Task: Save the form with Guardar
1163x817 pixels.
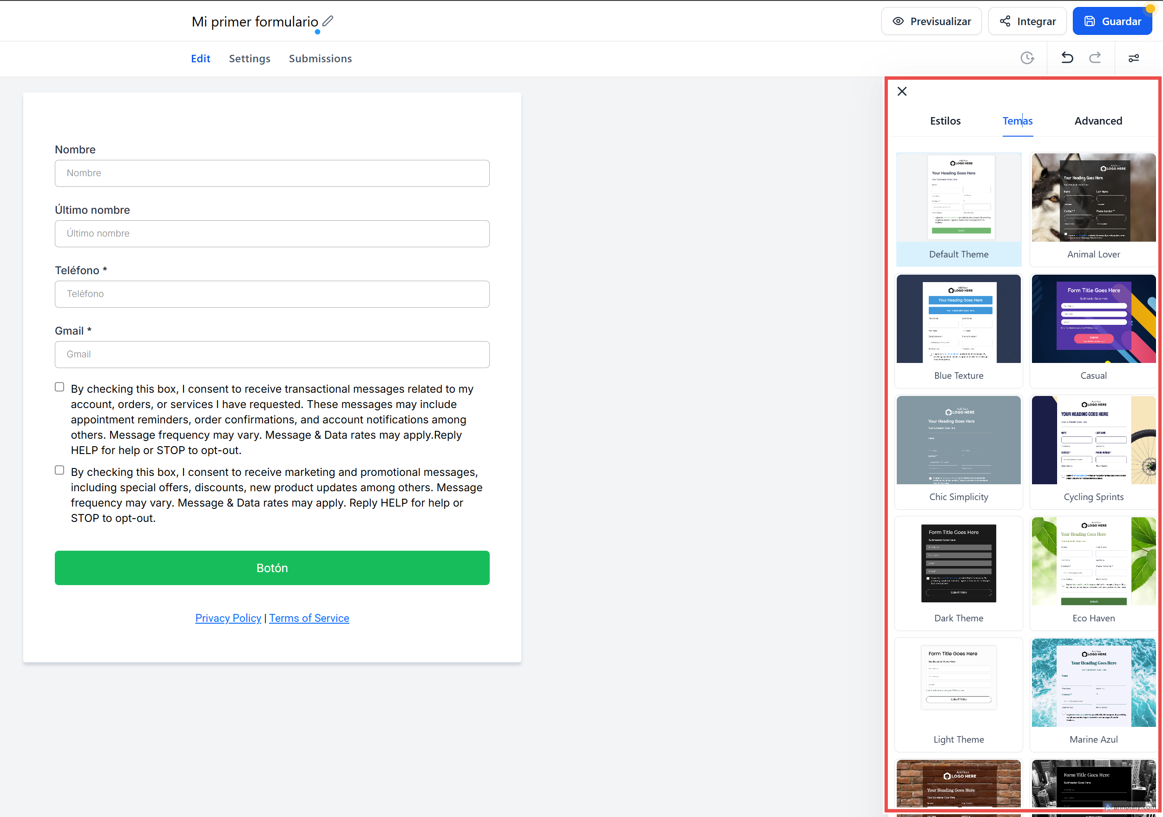Action: (x=1112, y=21)
